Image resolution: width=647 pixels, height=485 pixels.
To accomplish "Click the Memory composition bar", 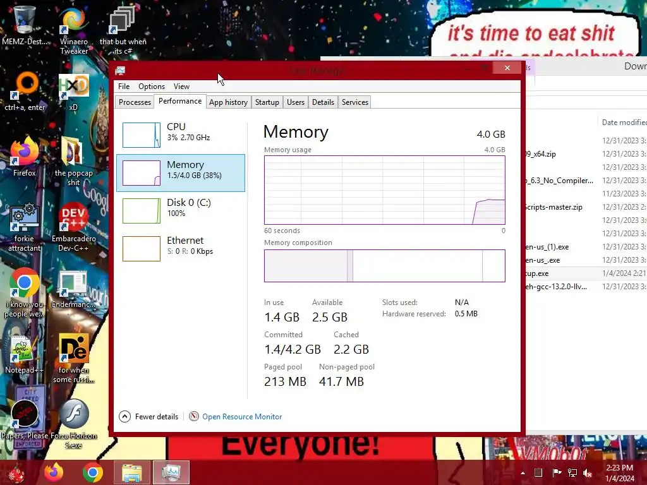I will [x=385, y=266].
